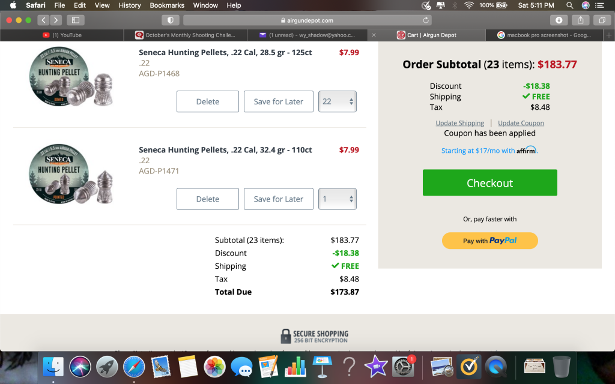Open Messages from the Dock
The width and height of the screenshot is (615, 384).
tap(241, 367)
